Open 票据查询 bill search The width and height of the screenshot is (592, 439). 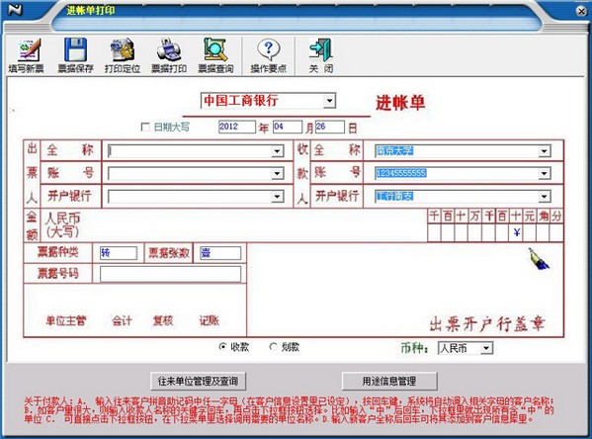click(215, 49)
